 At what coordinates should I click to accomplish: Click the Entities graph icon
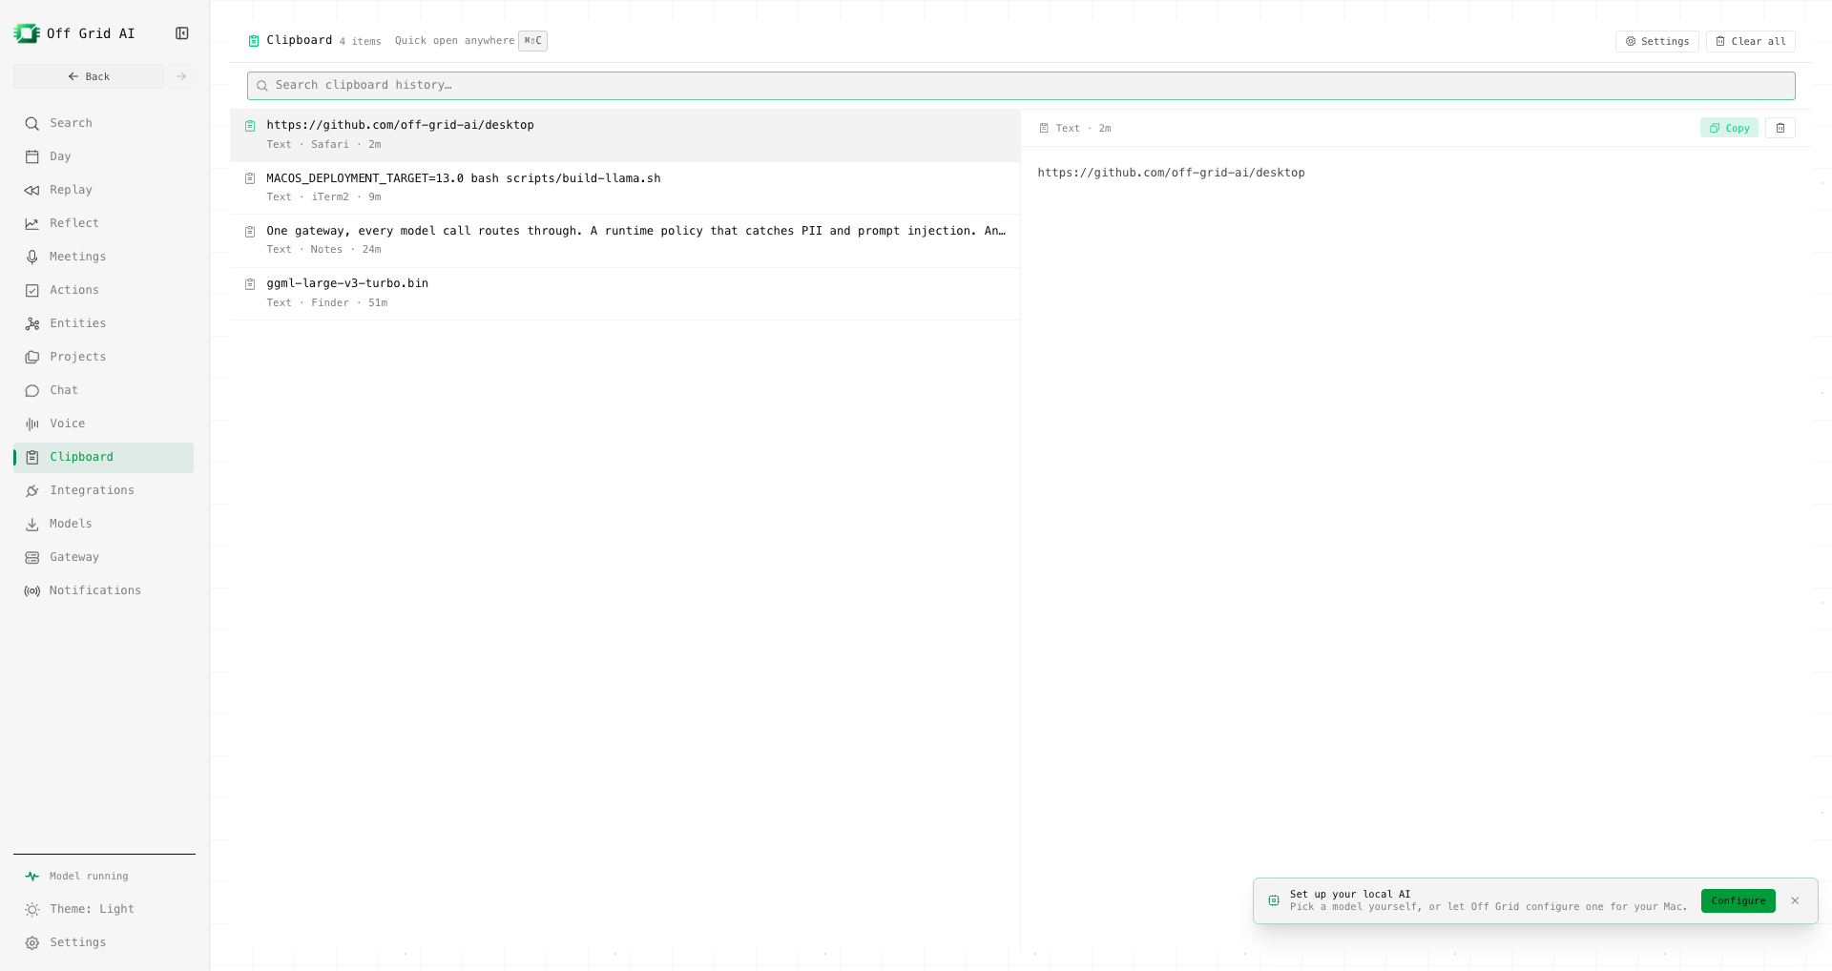point(32,323)
